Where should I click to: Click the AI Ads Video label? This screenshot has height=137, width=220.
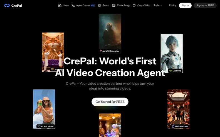pyautogui.click(x=46, y=126)
